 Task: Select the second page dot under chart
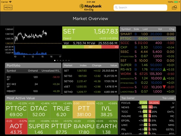pos(58,60)
